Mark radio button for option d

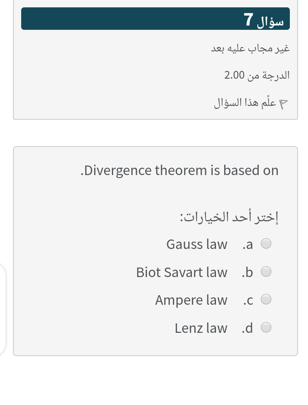coord(267,328)
